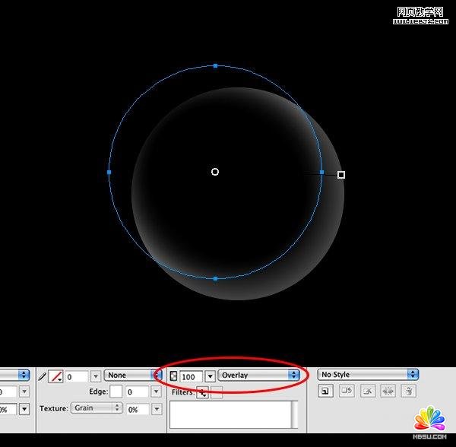Click the Edge softness value field
Image resolution: width=456 pixels, height=447 pixels.
point(138,392)
